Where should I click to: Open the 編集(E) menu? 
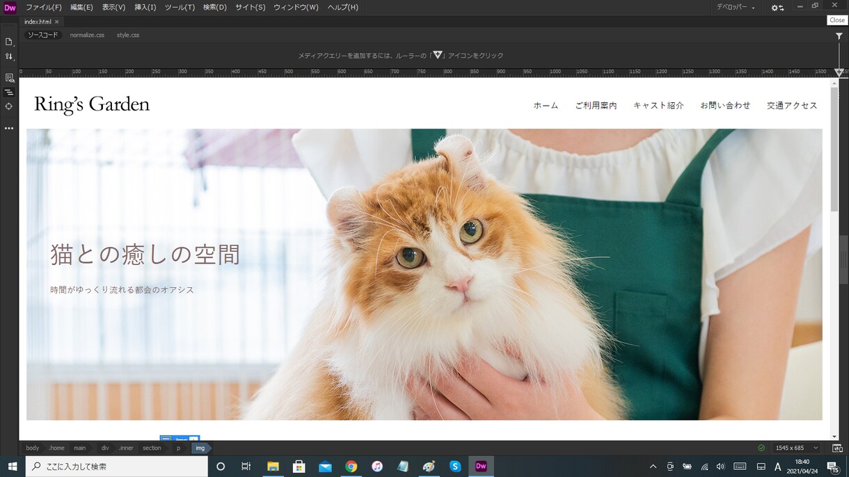click(x=81, y=7)
